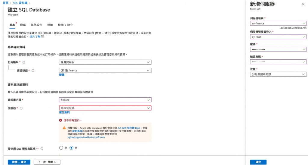Viewport: 308px width, 165px height.
Task: Click 建立新的 link under server dropdown
Action: pyautogui.click(x=64, y=112)
